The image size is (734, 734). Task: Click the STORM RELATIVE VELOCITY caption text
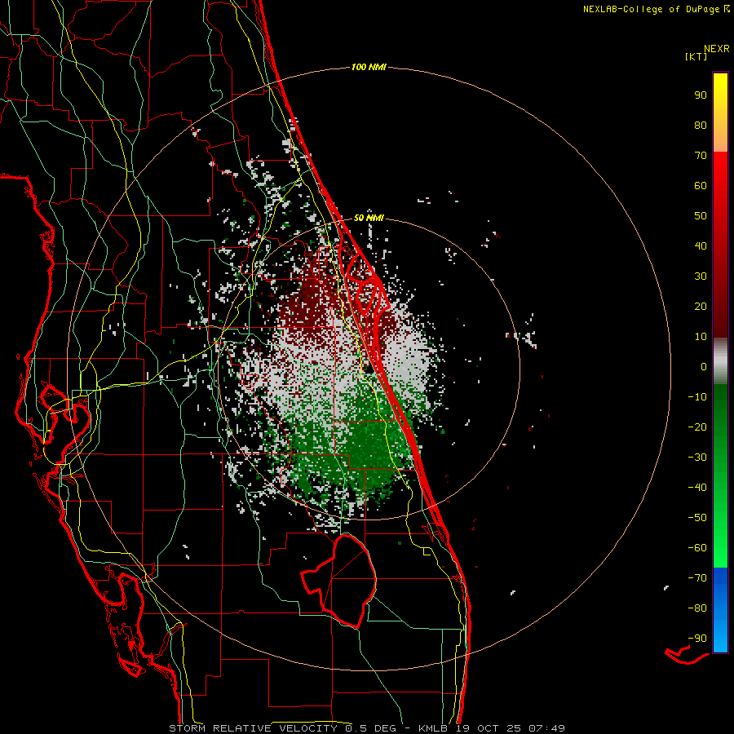[253, 728]
